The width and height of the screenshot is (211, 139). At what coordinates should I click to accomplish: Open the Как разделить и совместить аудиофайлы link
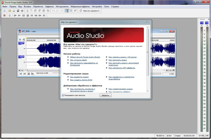(121, 78)
